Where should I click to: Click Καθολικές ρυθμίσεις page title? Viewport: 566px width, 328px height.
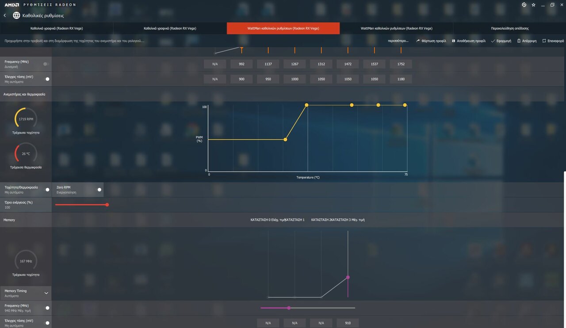point(43,15)
